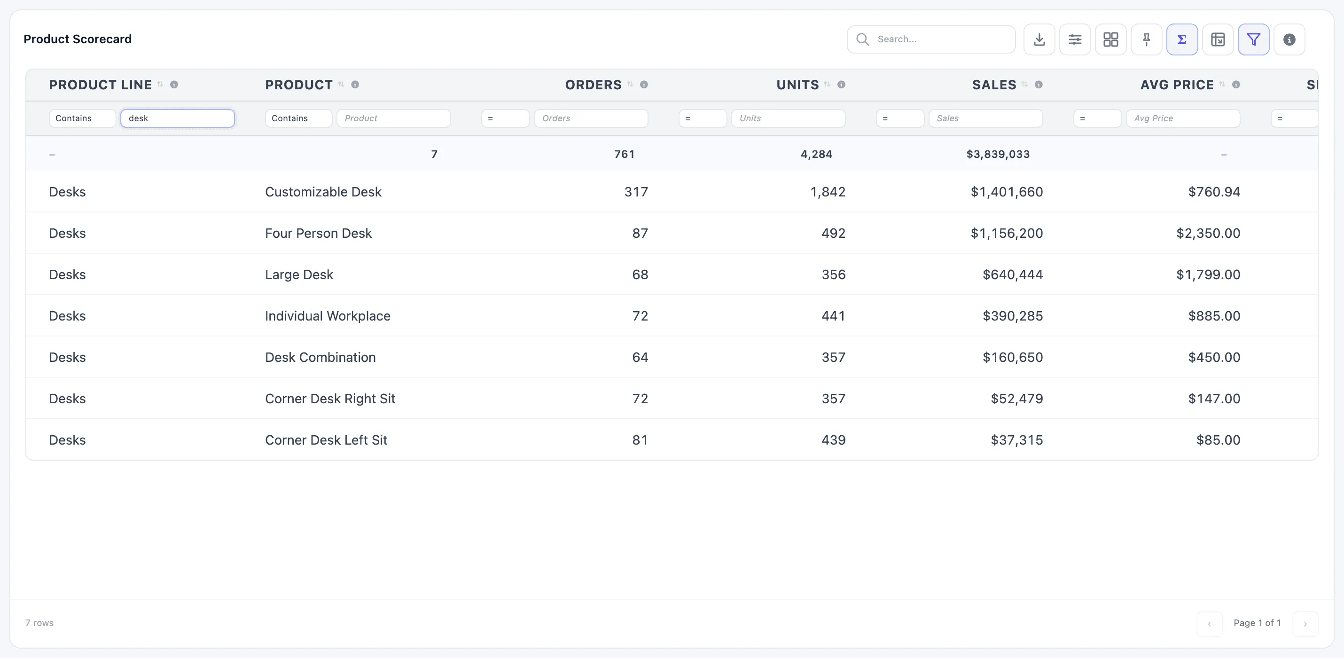Focus the Search input field
1344x658 pixels.
point(931,39)
